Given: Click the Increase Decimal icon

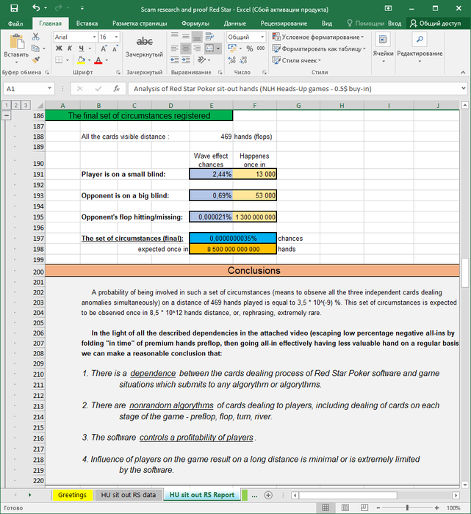Looking at the screenshot, I should click(x=232, y=60).
